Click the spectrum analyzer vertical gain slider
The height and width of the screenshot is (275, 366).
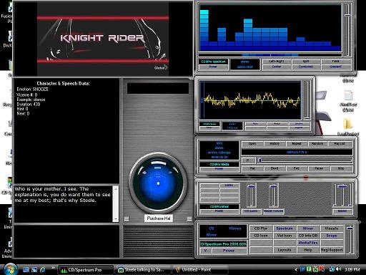point(347,30)
